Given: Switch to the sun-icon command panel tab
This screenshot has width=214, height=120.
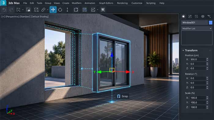Looking at the screenshot, I should [x=183, y=16].
